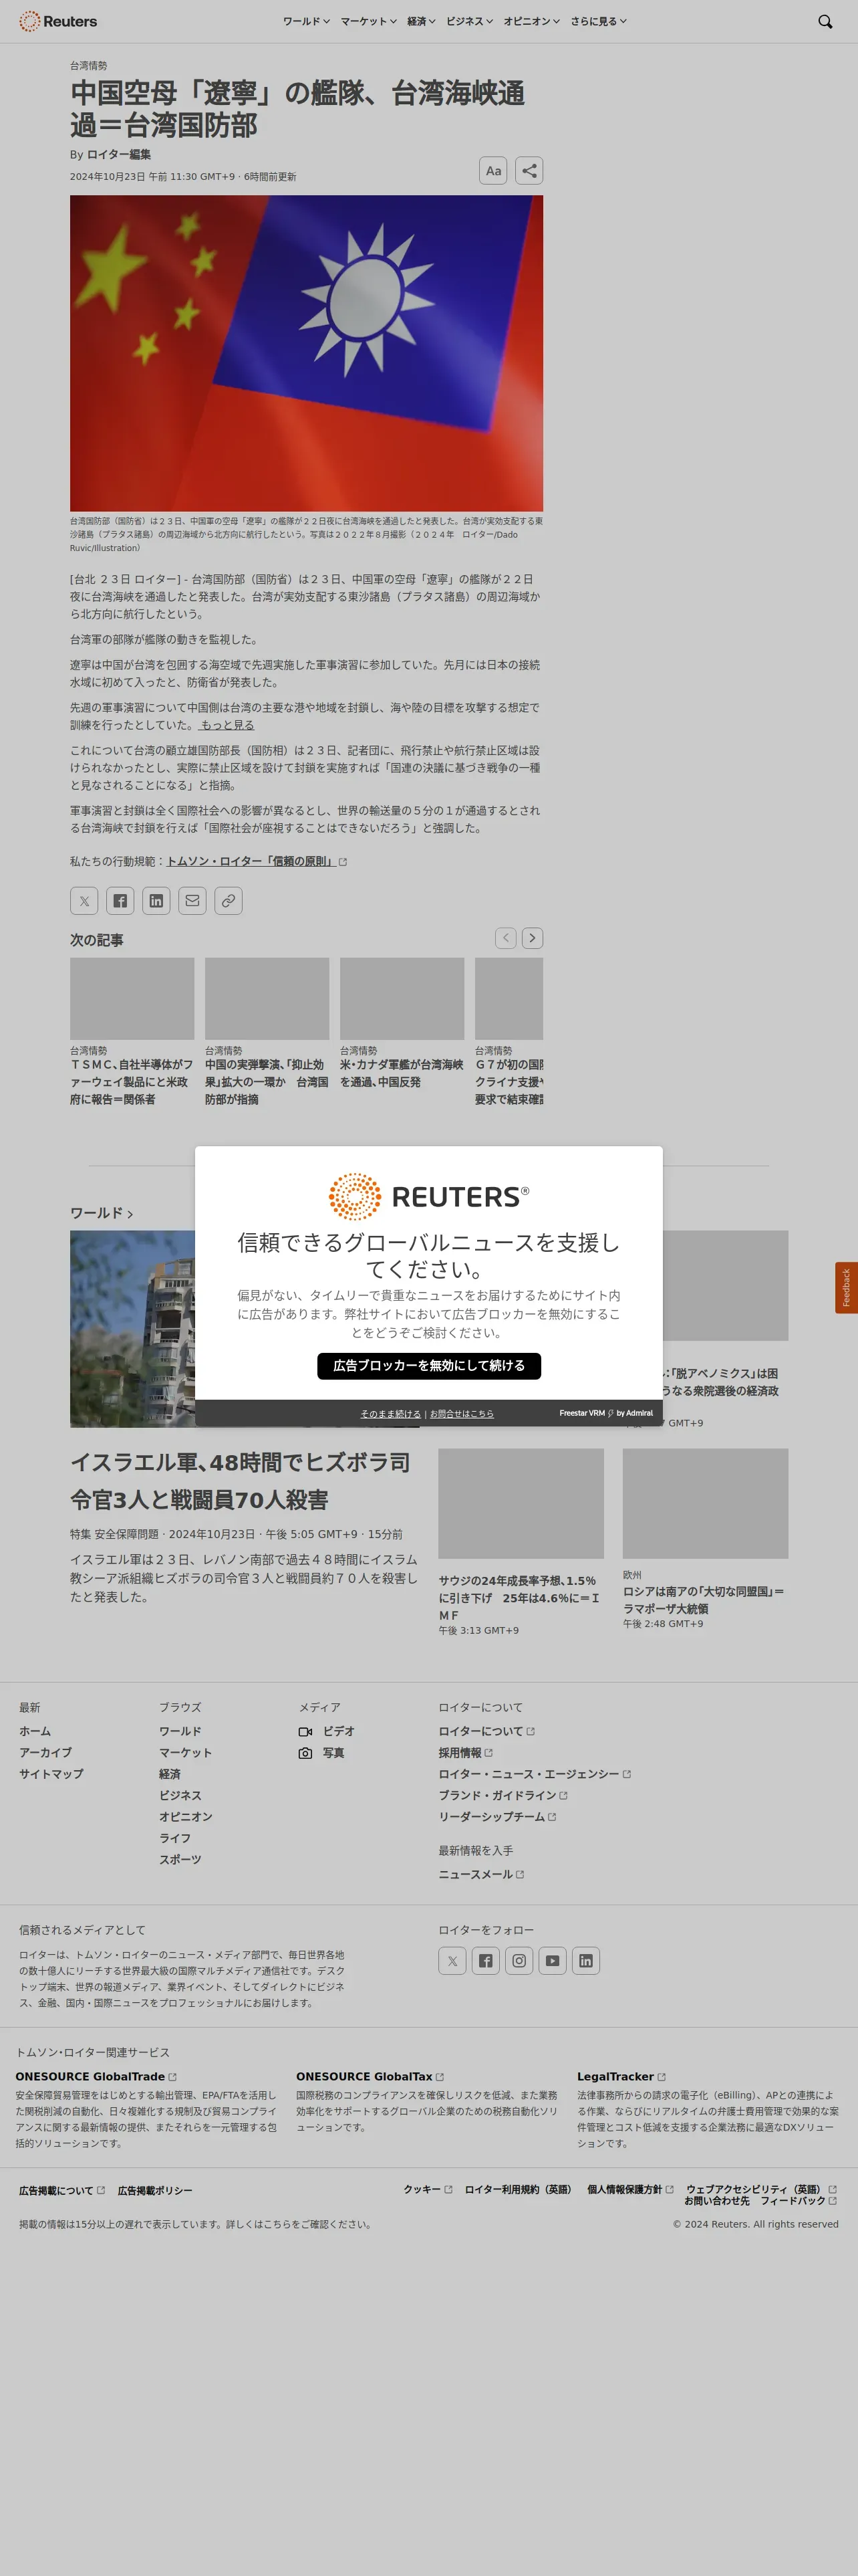Image resolution: width=858 pixels, height=2576 pixels.
Task: Expand the マーケット navigation menu
Action: coord(369,21)
